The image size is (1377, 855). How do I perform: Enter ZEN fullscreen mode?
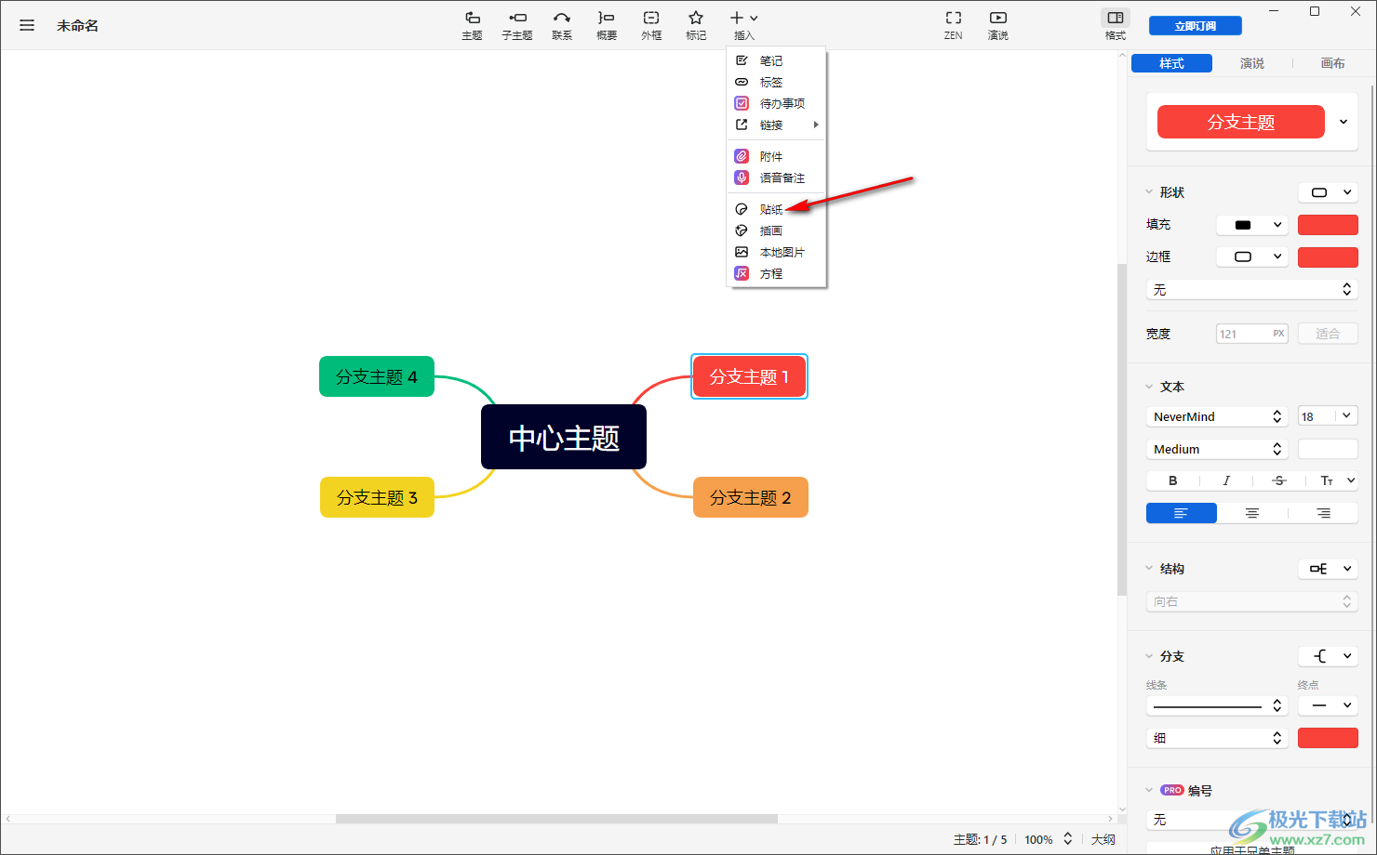point(954,25)
